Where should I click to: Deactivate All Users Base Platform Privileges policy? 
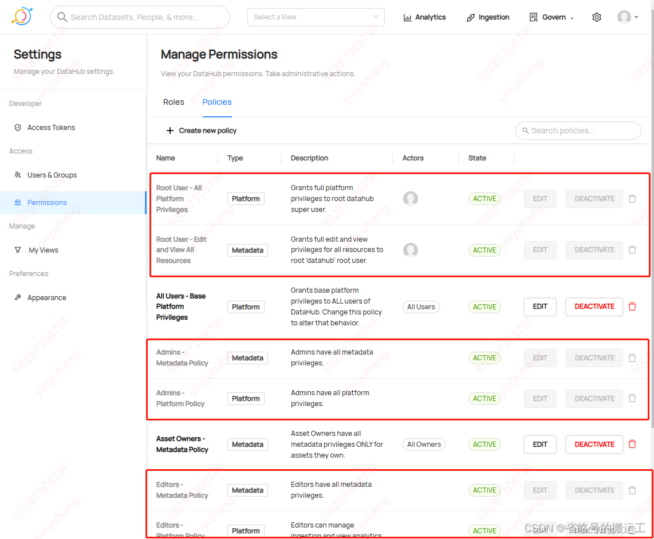[x=594, y=306]
